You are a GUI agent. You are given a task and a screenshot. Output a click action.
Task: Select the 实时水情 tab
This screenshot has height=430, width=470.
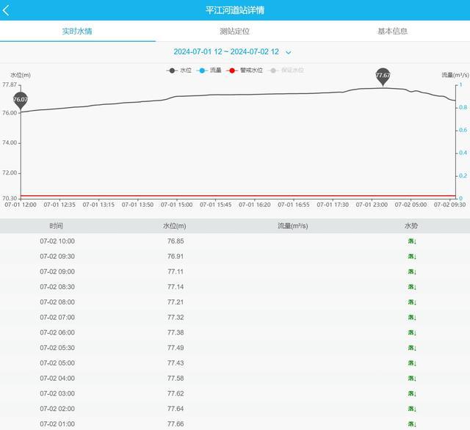click(77, 32)
